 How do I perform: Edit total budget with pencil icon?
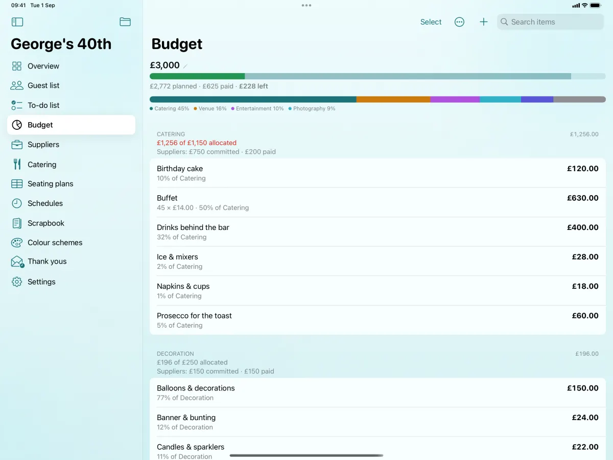(185, 66)
